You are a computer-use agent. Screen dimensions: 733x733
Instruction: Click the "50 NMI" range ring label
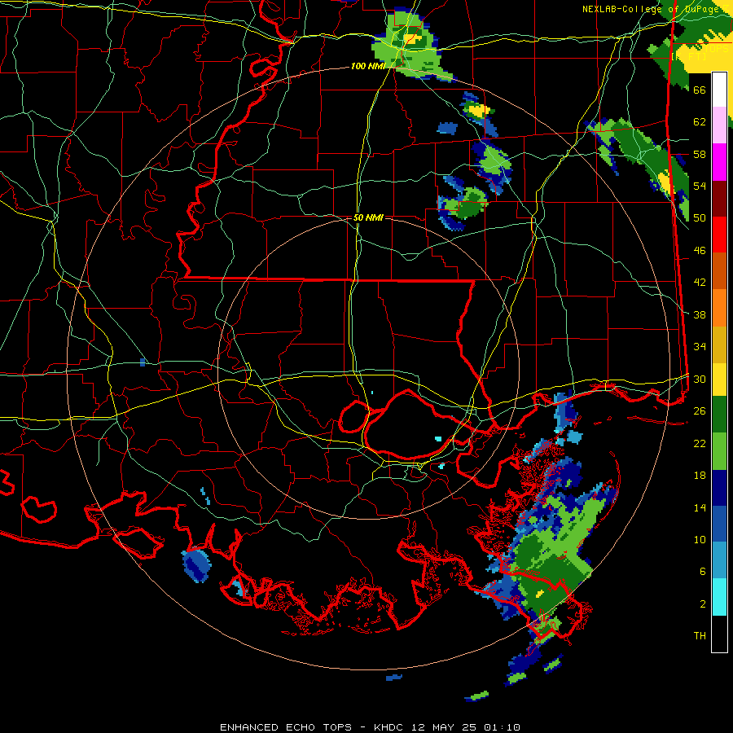pos(368,217)
